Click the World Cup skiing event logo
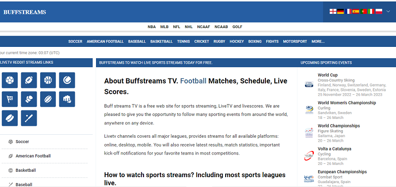This screenshot has height=187, width=396. tap(309, 84)
